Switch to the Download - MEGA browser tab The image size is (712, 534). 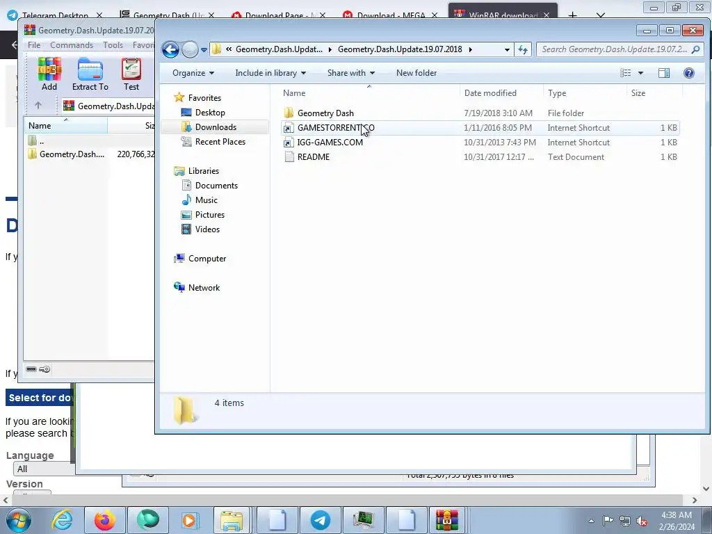click(x=391, y=15)
